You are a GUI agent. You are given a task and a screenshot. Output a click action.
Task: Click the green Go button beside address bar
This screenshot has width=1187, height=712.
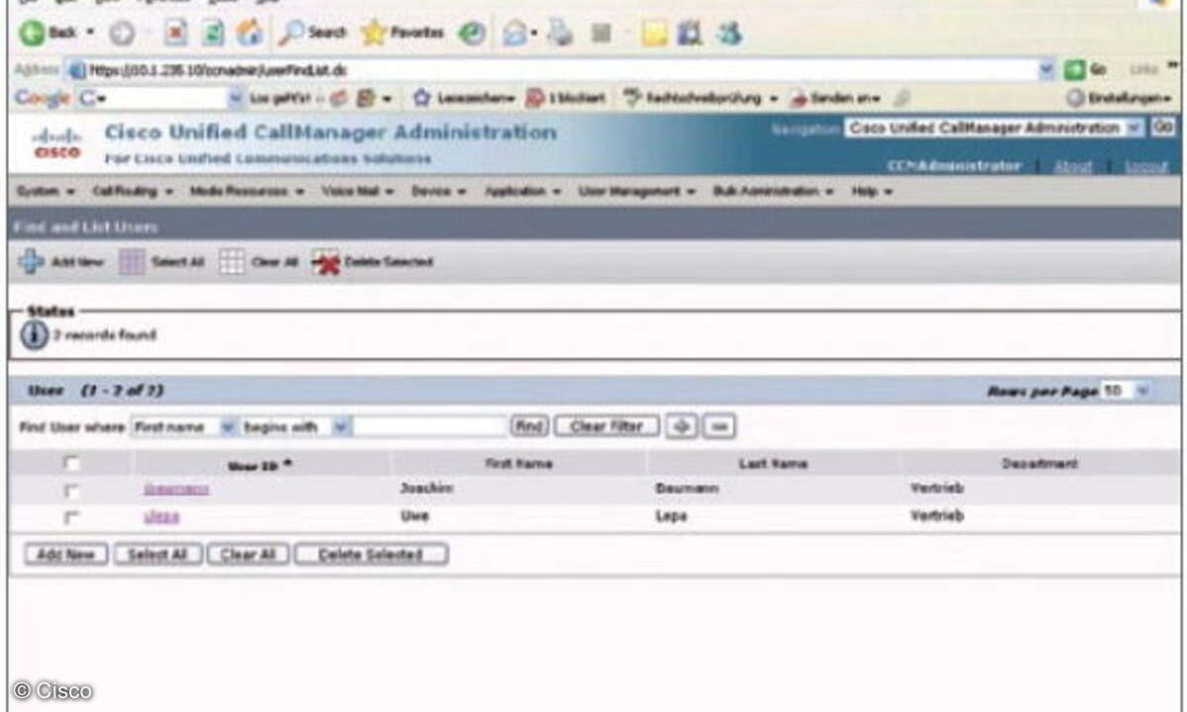pyautogui.click(x=1085, y=70)
